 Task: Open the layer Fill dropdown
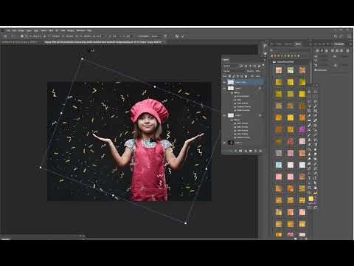click(257, 76)
